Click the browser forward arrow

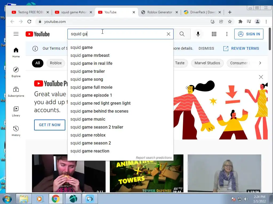coord(21,22)
